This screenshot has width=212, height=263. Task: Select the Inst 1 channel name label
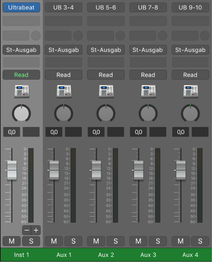coord(22,255)
